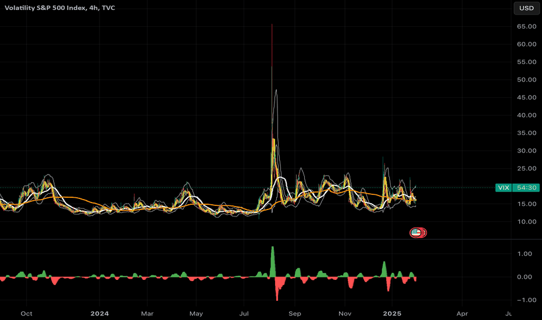Click the 15.00 price axis label

pyautogui.click(x=526, y=204)
